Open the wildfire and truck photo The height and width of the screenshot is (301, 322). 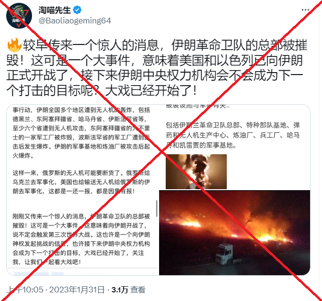point(235,232)
